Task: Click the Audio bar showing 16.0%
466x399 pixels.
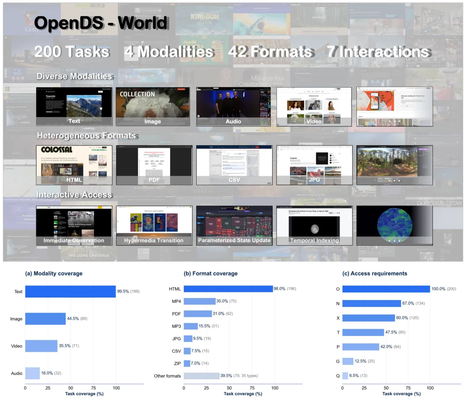Action: [x=32, y=373]
